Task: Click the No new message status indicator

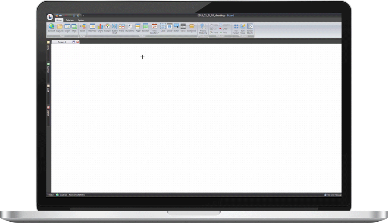Action: pos(333,195)
